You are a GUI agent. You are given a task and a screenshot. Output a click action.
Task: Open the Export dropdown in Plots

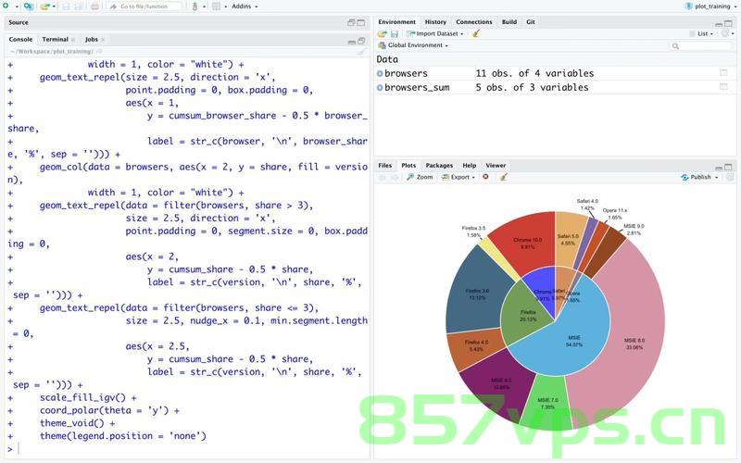[458, 177]
